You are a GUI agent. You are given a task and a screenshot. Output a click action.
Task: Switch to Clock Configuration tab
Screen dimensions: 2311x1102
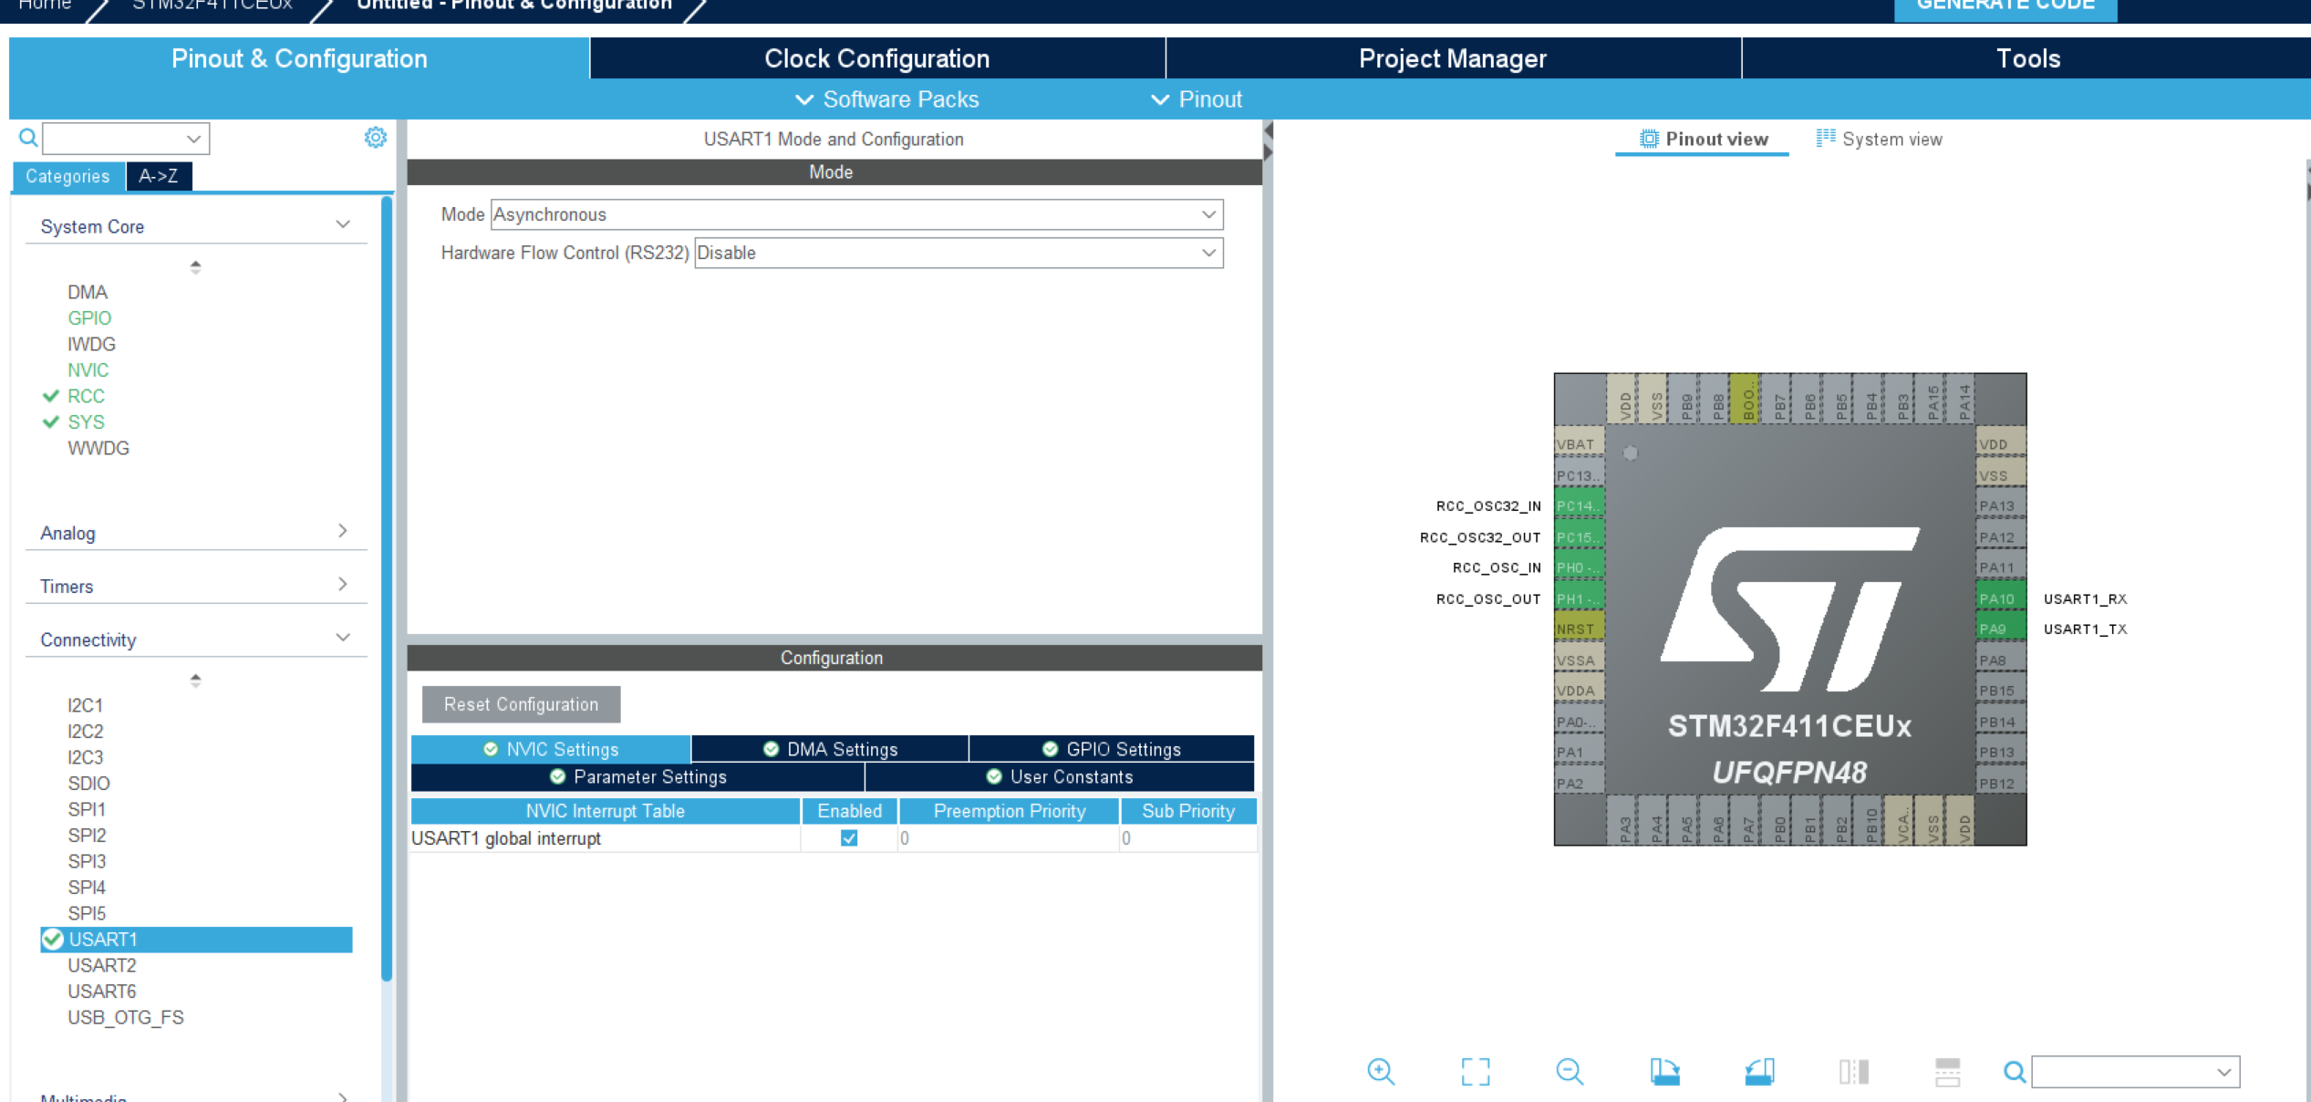876,58
